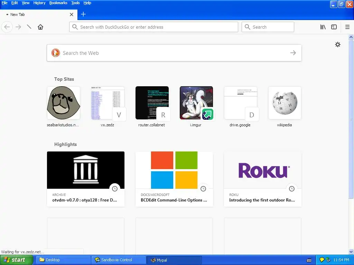
Task: Open the Help menu
Action: pyautogui.click(x=87, y=3)
